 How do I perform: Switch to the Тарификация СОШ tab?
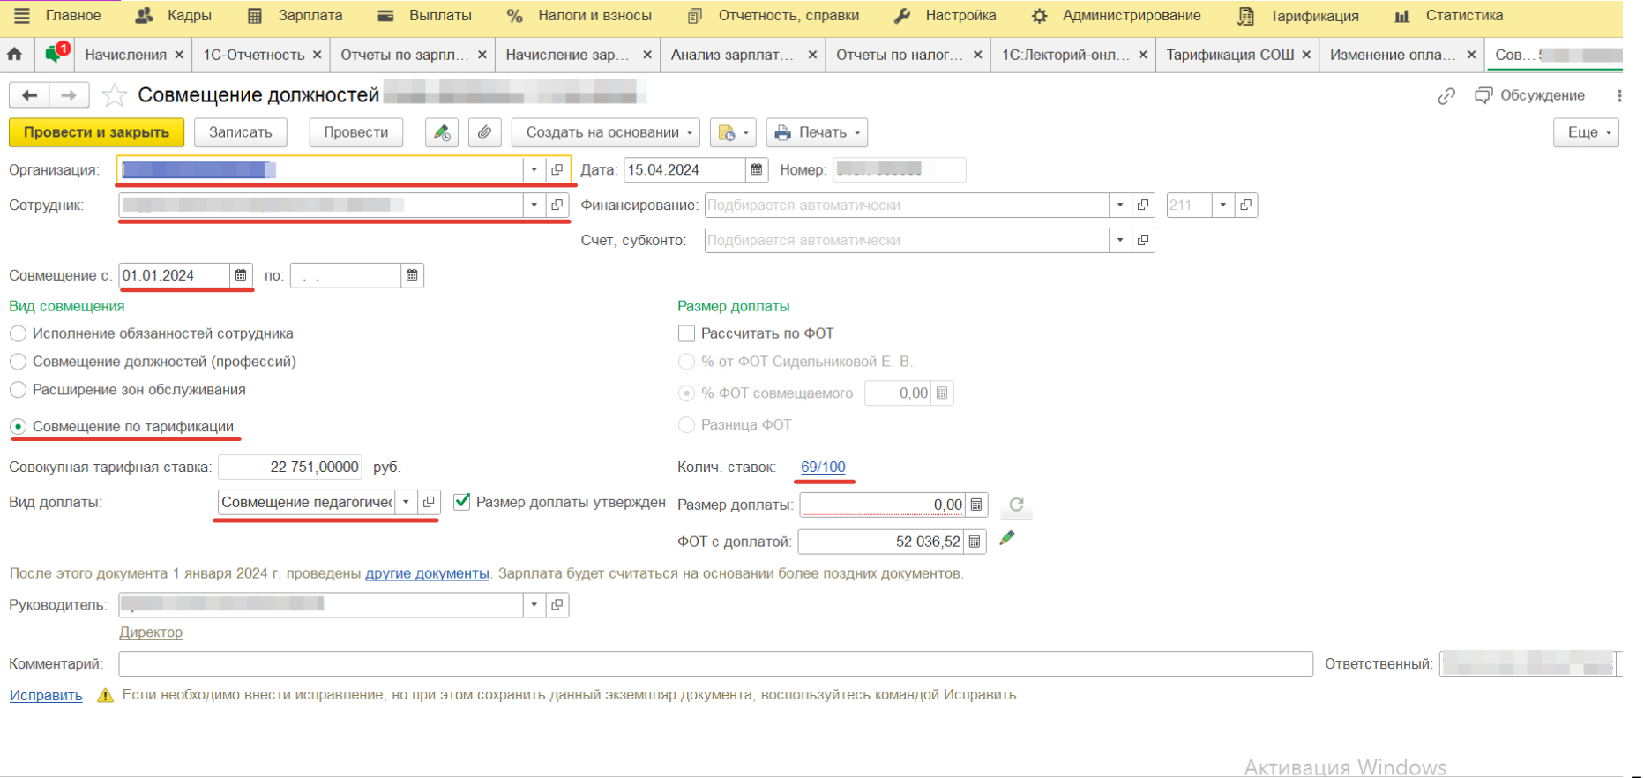(1229, 55)
